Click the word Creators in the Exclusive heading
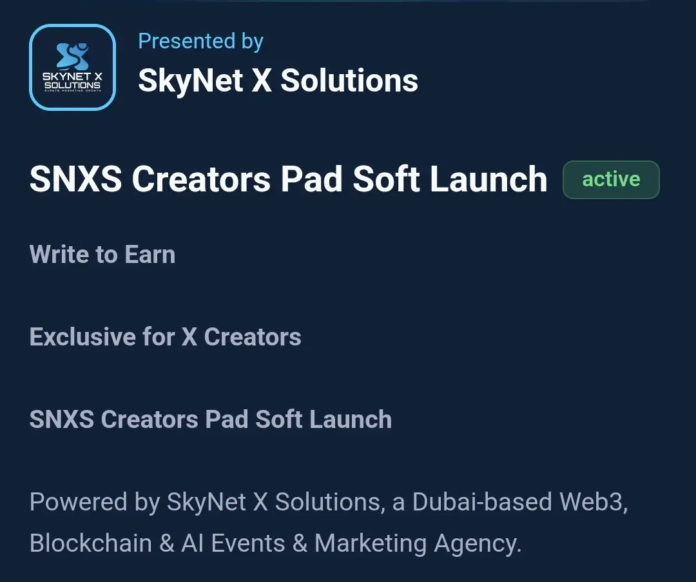 point(252,336)
